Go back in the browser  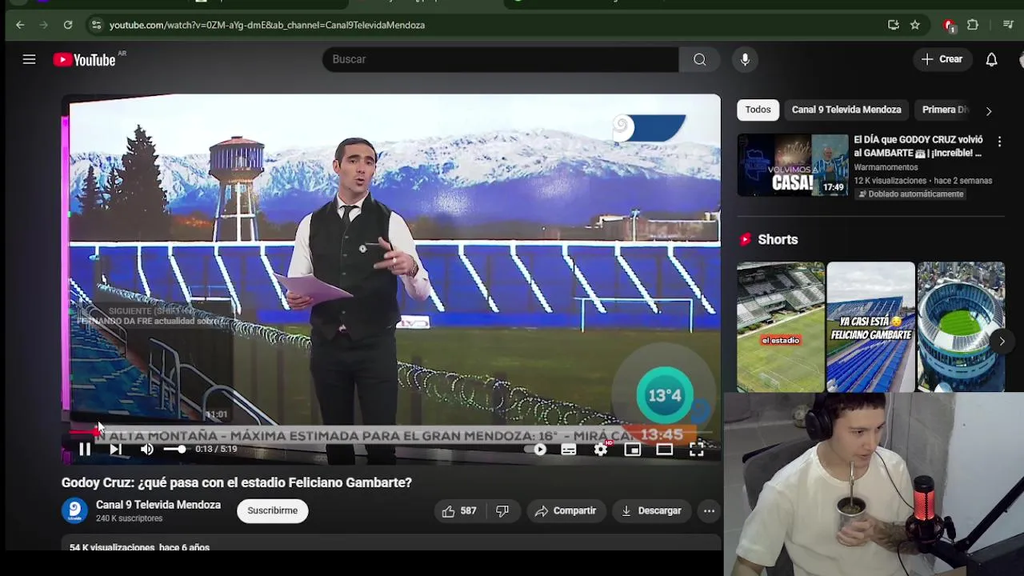20,25
